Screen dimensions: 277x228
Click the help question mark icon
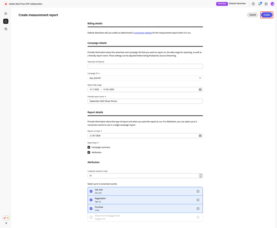[x=253, y=4]
